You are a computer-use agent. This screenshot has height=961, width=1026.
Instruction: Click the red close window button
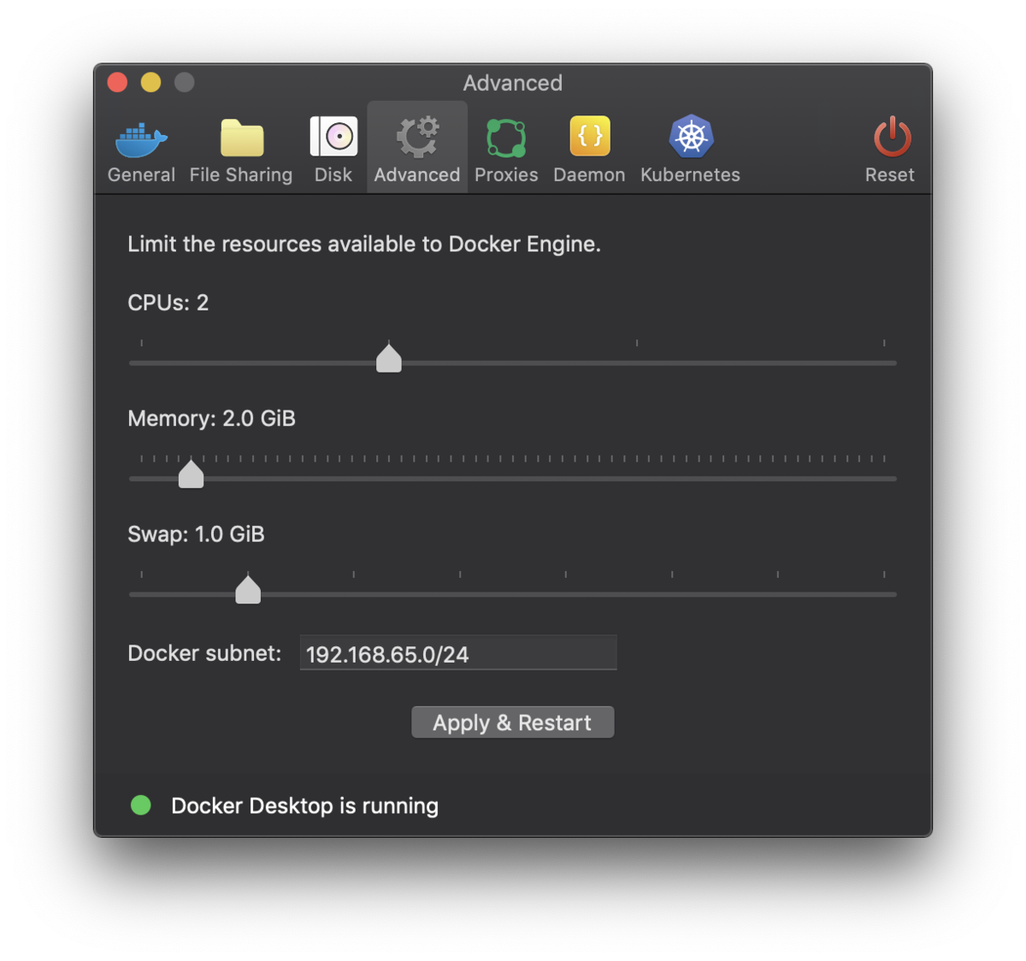118,82
